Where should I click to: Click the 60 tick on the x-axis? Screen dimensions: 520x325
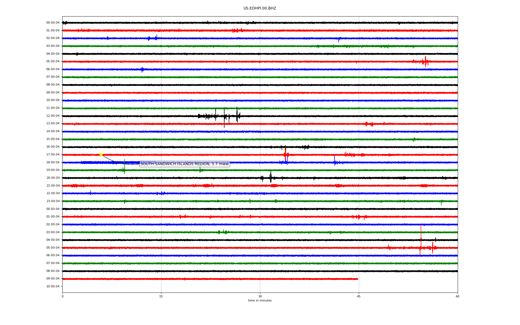pyautogui.click(x=457, y=296)
